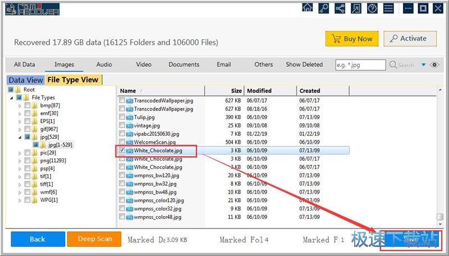Click the Buy Now button
The height and width of the screenshot is (256, 449).
[352, 39]
